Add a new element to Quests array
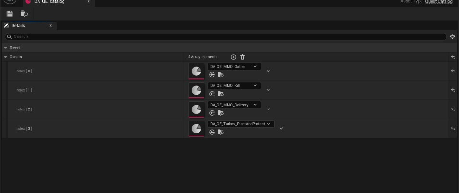This screenshot has width=459, height=193. click(233, 57)
